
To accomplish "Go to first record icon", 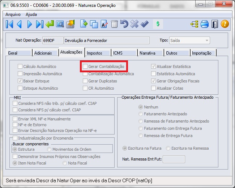I will tap(9, 24).
